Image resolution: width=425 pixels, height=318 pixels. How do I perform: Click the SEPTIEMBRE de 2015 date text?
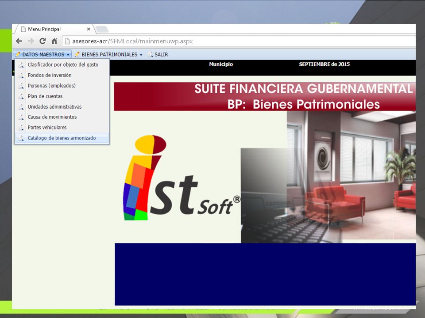point(324,64)
